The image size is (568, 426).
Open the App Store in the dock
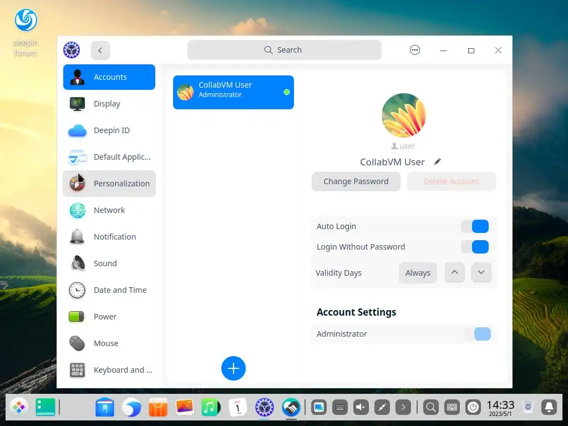pyautogui.click(x=158, y=407)
